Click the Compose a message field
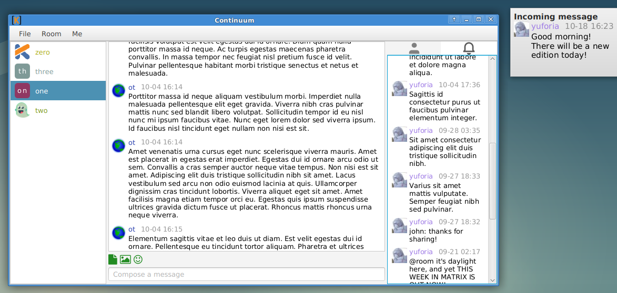Viewport: 617px width, 293px height. tap(246, 274)
